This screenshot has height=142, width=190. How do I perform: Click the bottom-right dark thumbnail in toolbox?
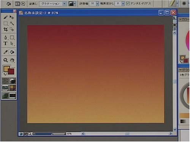13,95
